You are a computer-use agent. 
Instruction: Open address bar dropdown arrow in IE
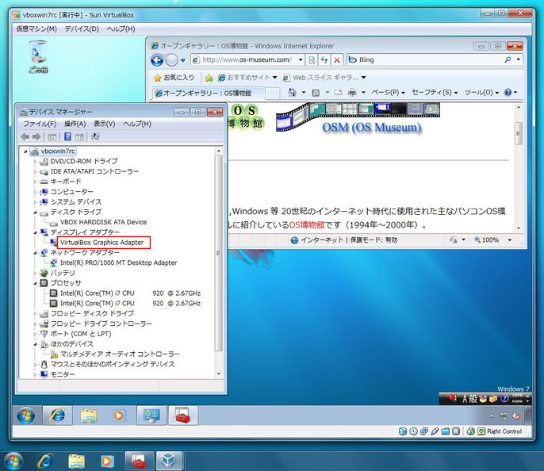(x=301, y=59)
